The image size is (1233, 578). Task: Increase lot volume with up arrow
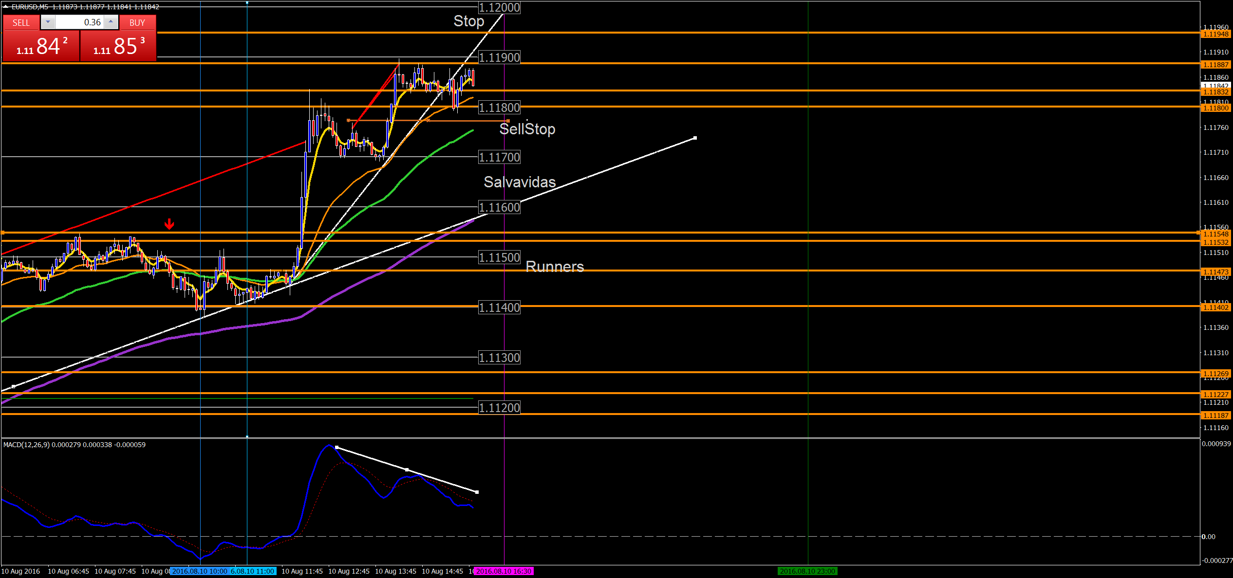111,22
